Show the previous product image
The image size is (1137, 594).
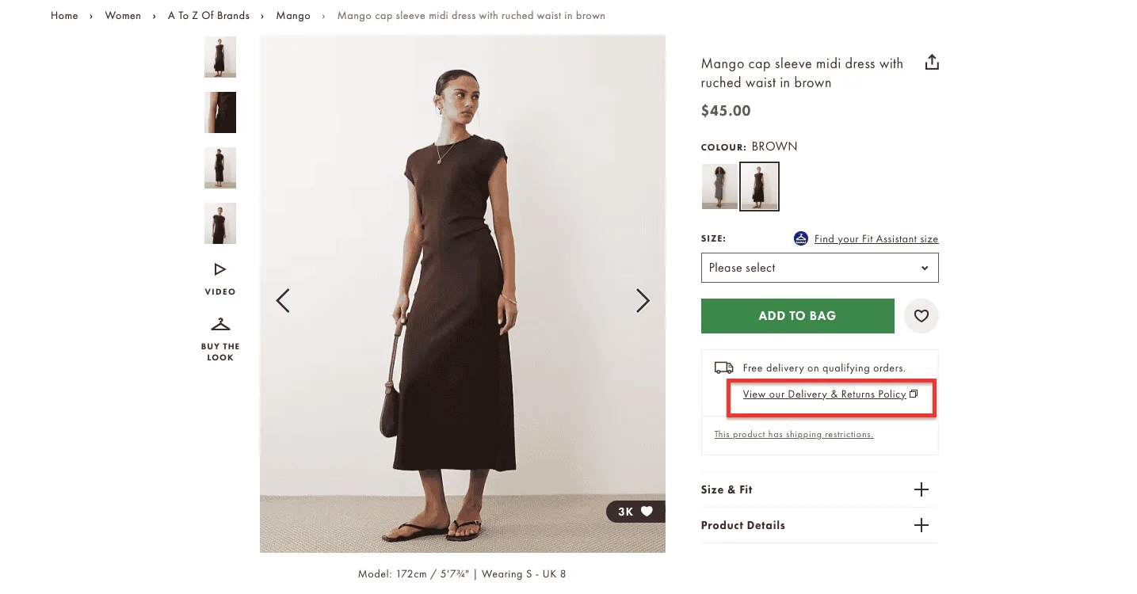pyautogui.click(x=283, y=301)
